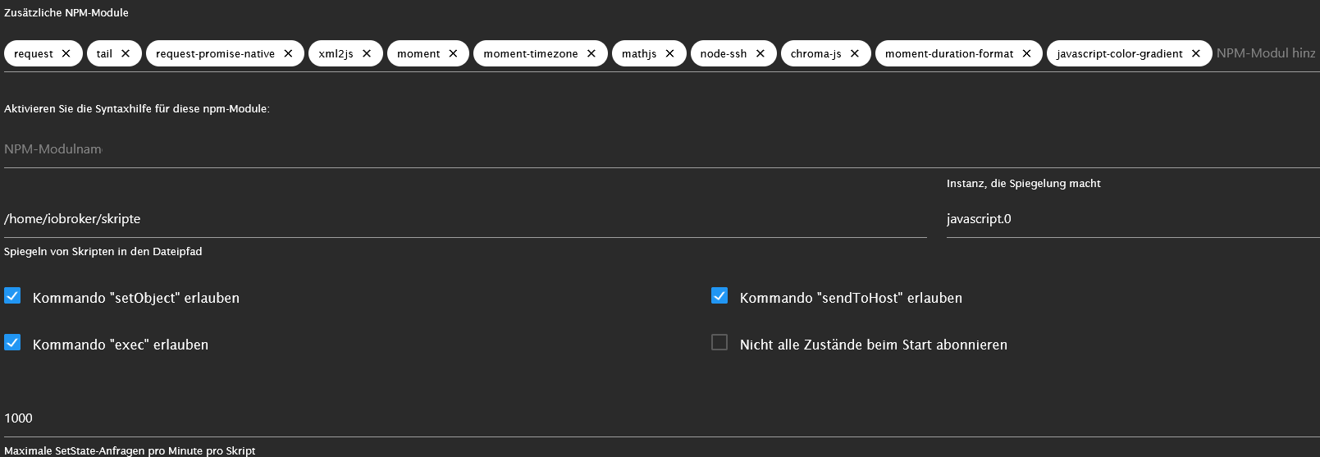This screenshot has width=1320, height=457.
Task: Remove the "javascript-color-gradient" chip
Action: coord(1196,53)
